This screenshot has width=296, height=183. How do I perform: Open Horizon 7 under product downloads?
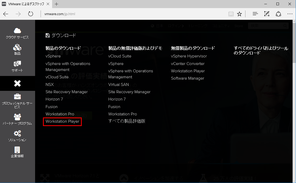coord(54,99)
